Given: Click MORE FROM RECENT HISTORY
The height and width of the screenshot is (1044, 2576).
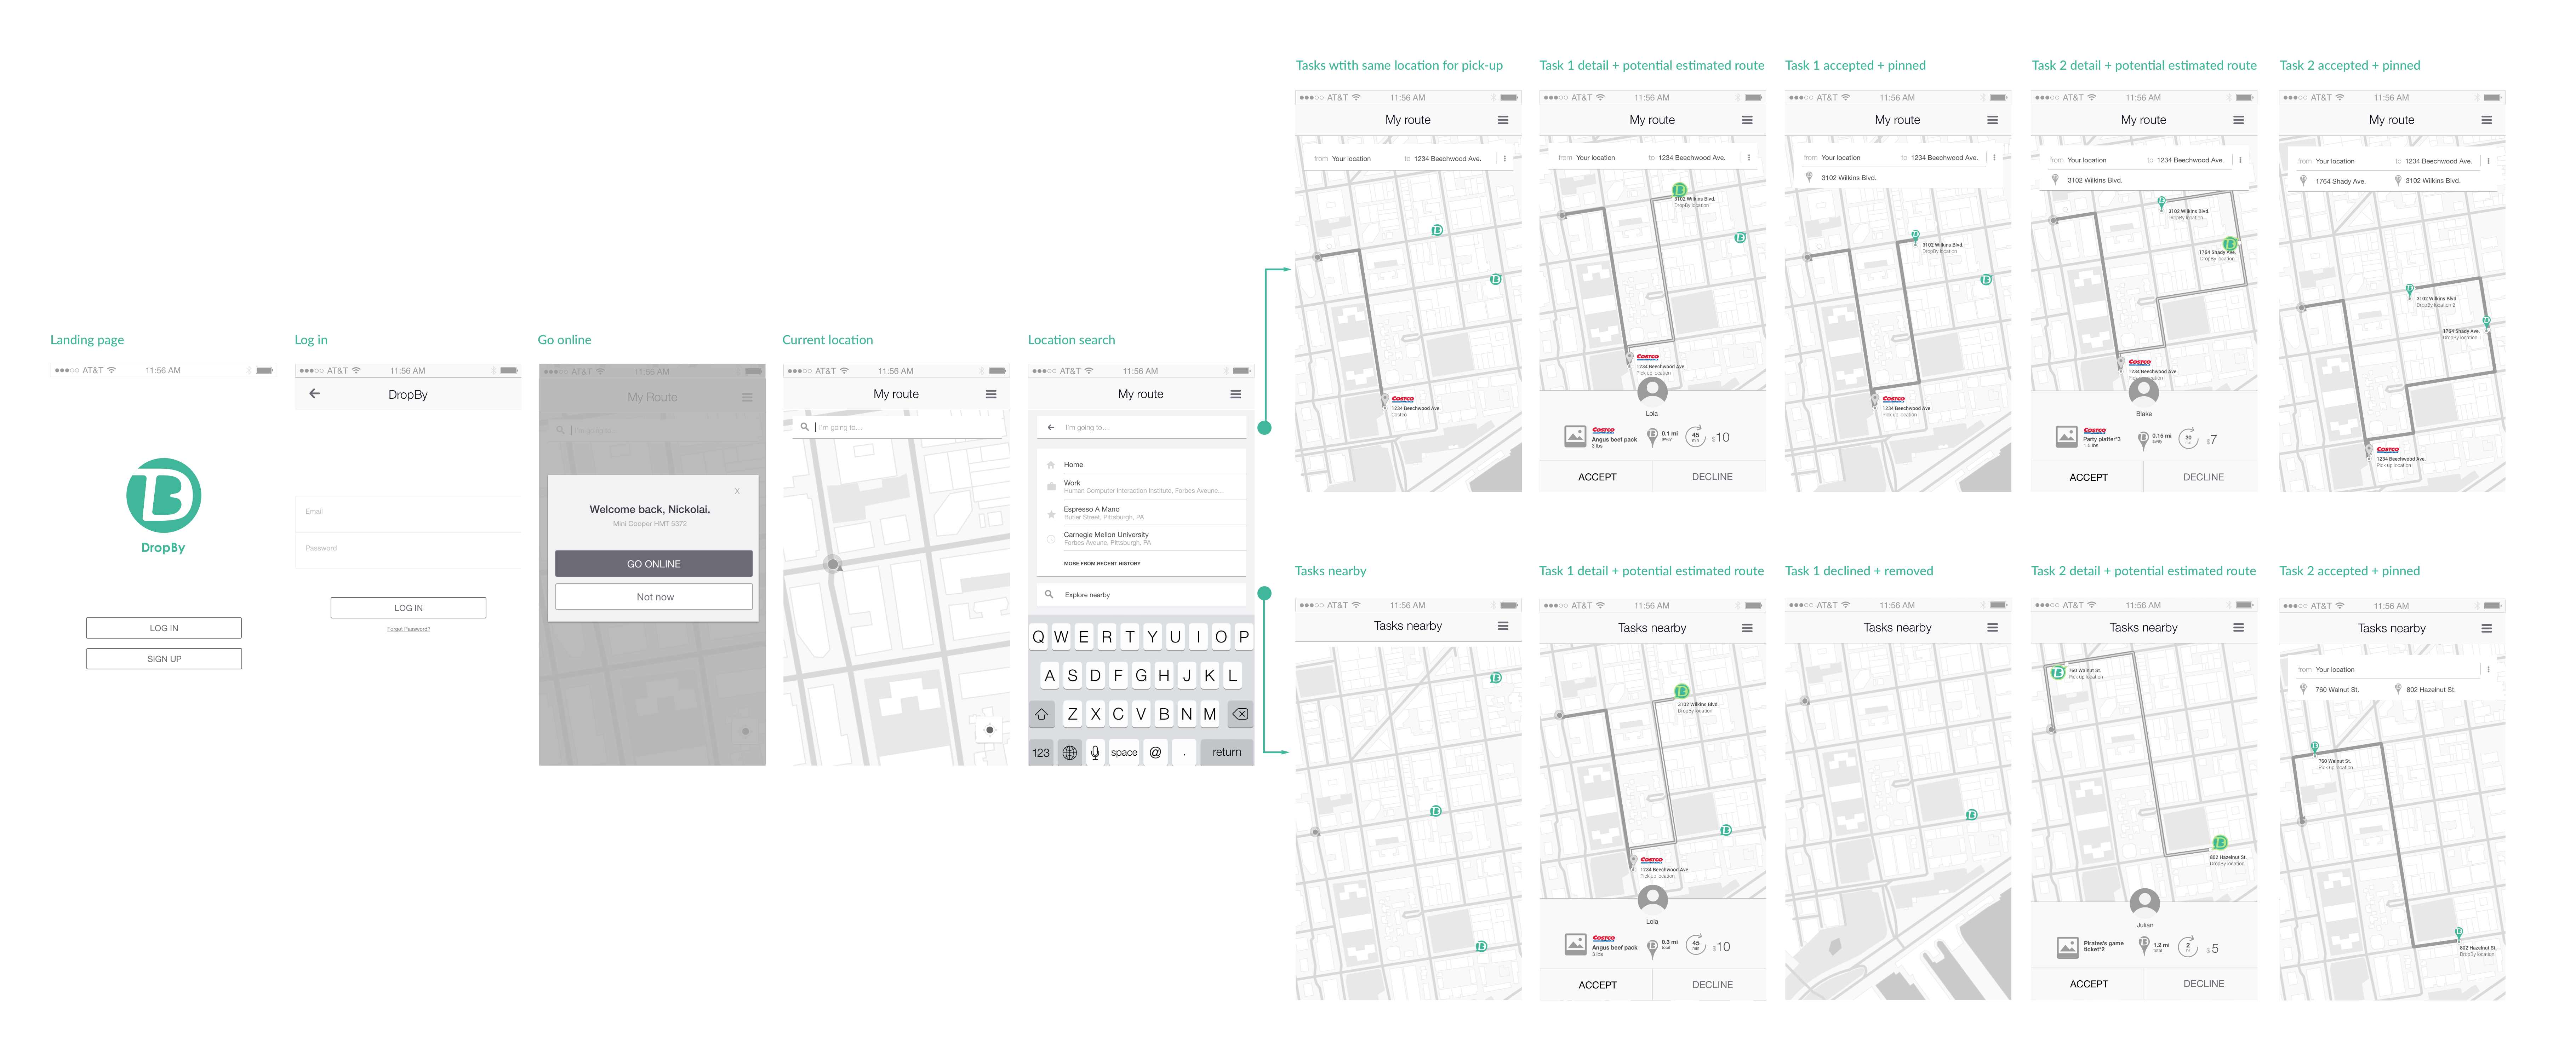Looking at the screenshot, I should tap(1102, 564).
